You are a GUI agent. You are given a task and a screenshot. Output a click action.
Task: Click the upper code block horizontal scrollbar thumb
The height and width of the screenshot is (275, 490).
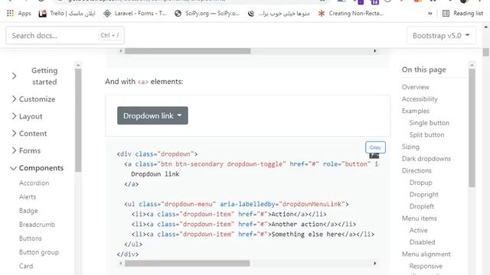click(x=188, y=51)
